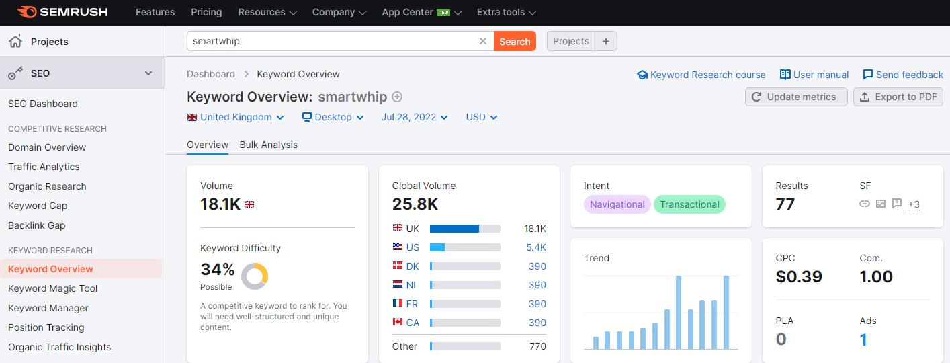This screenshot has height=363, width=950.
Task: Click the Navigational intent badge
Action: pos(617,204)
